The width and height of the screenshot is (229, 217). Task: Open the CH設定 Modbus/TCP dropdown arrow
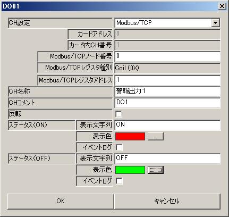[x=216, y=23]
